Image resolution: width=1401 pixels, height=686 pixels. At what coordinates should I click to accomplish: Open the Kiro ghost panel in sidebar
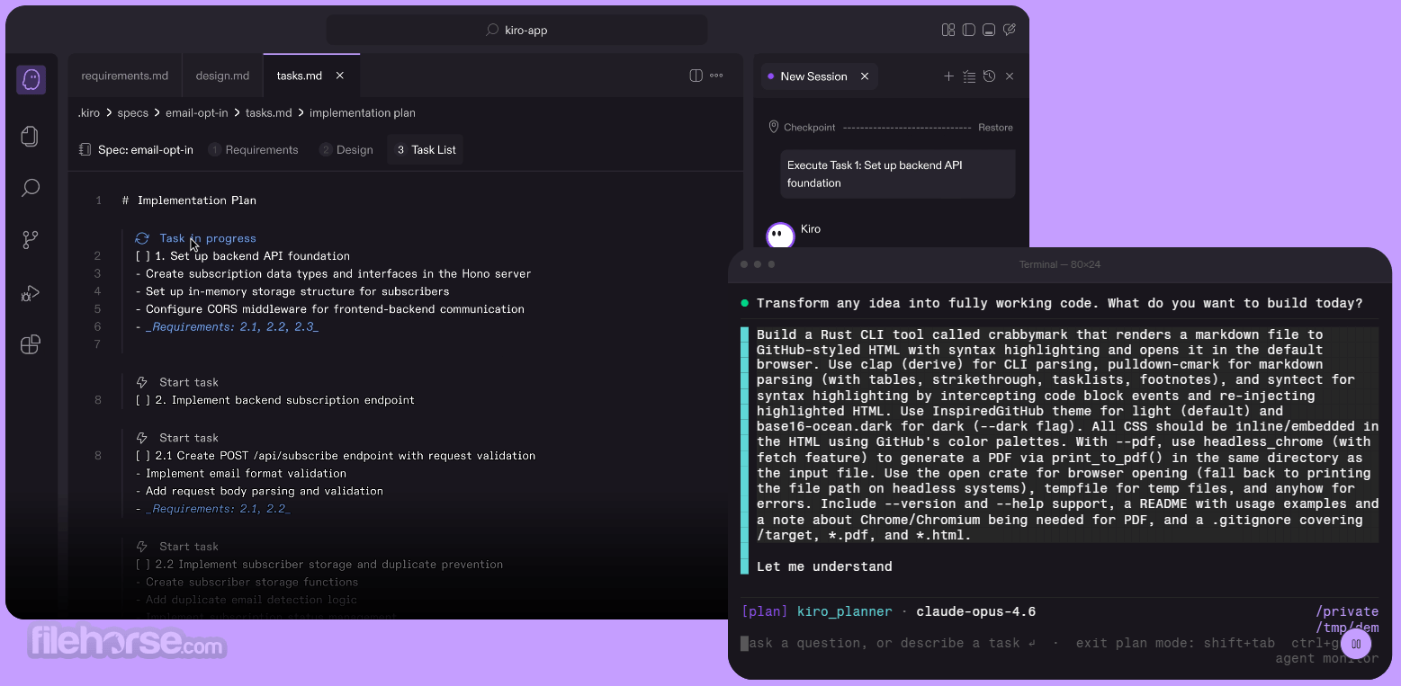pos(31,80)
